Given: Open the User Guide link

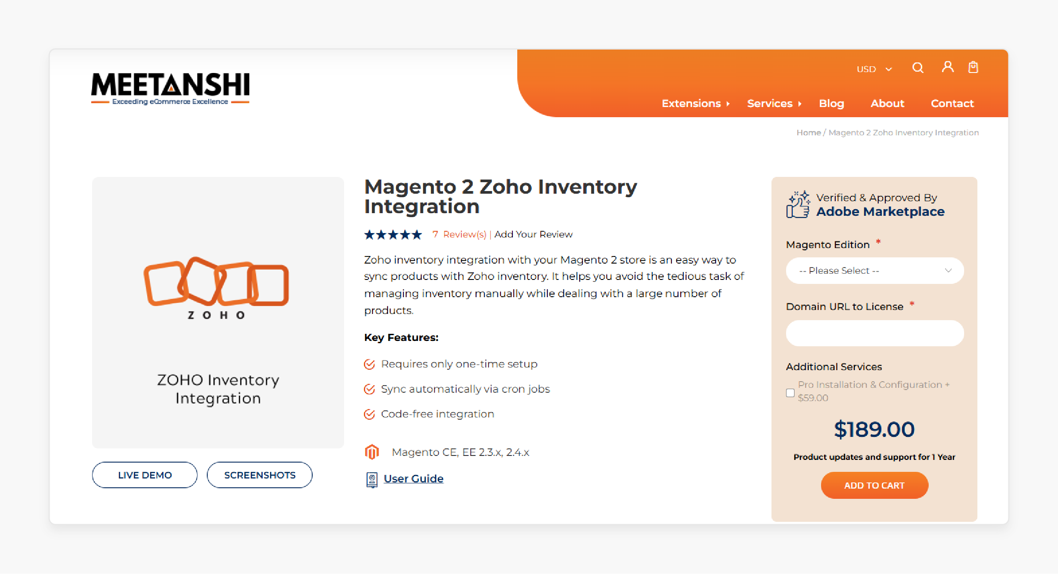Looking at the screenshot, I should [414, 479].
